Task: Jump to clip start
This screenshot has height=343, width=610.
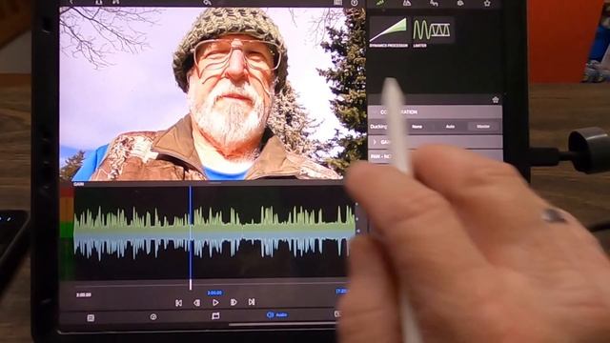Action: tap(178, 303)
